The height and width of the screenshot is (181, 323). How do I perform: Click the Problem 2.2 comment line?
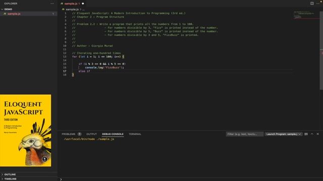click(133, 24)
